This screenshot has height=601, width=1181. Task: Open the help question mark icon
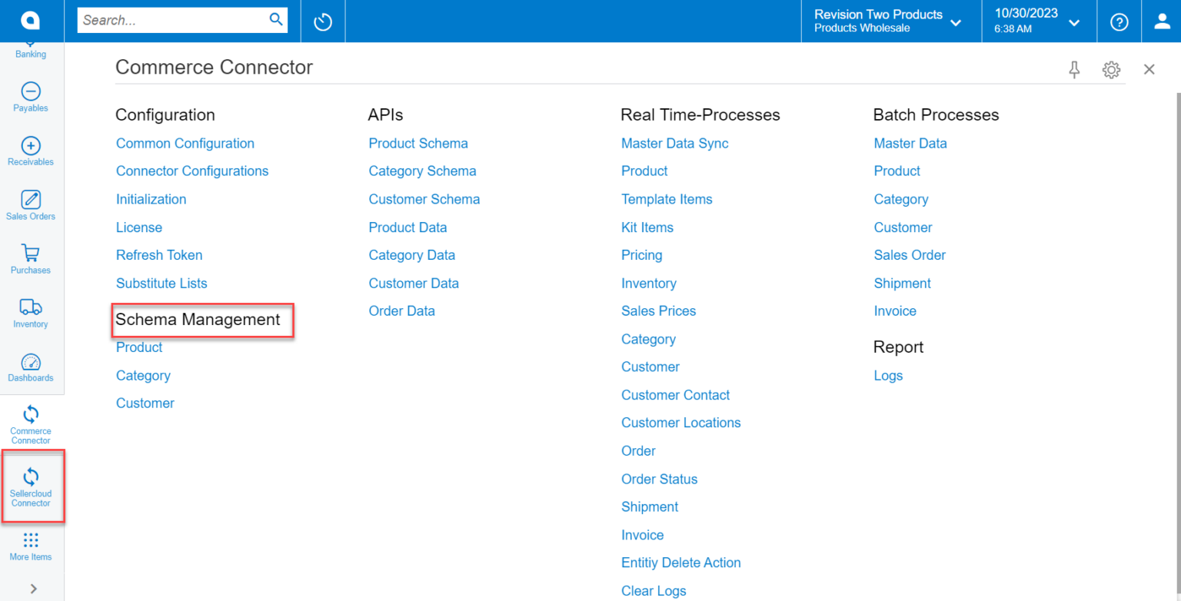point(1119,22)
